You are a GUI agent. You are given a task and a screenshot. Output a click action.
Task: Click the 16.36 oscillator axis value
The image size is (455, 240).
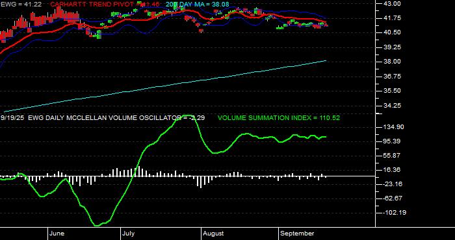point(392,170)
